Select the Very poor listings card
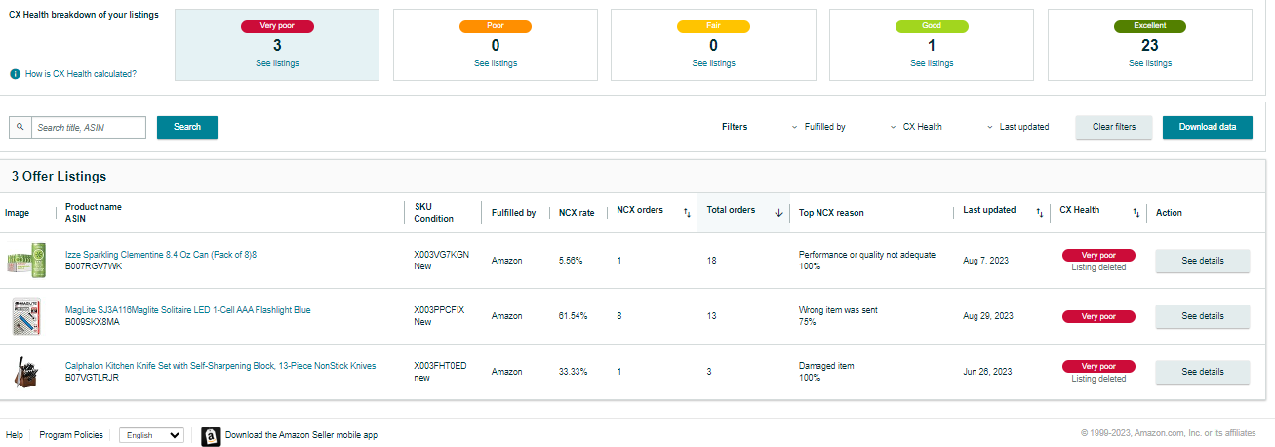 277,45
